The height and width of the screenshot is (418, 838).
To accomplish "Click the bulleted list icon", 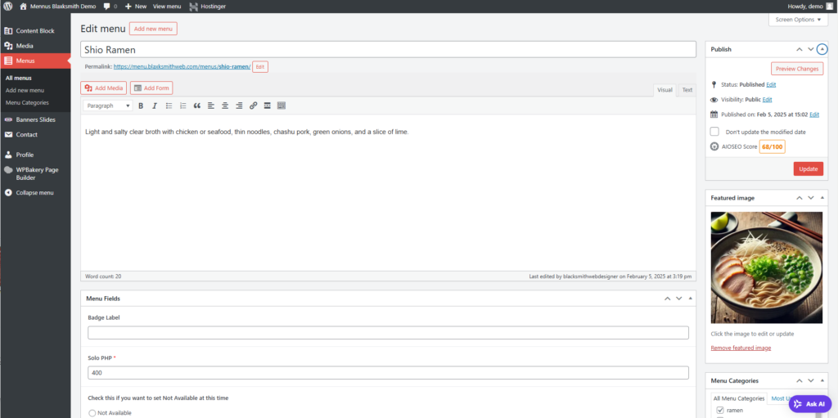I will [169, 106].
